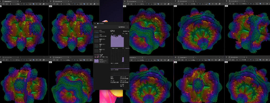Expand the Copy engine dropdown on GPU graph
The height and width of the screenshot is (103, 270).
click(x=127, y=33)
